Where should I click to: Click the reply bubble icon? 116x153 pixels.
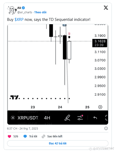25,136
